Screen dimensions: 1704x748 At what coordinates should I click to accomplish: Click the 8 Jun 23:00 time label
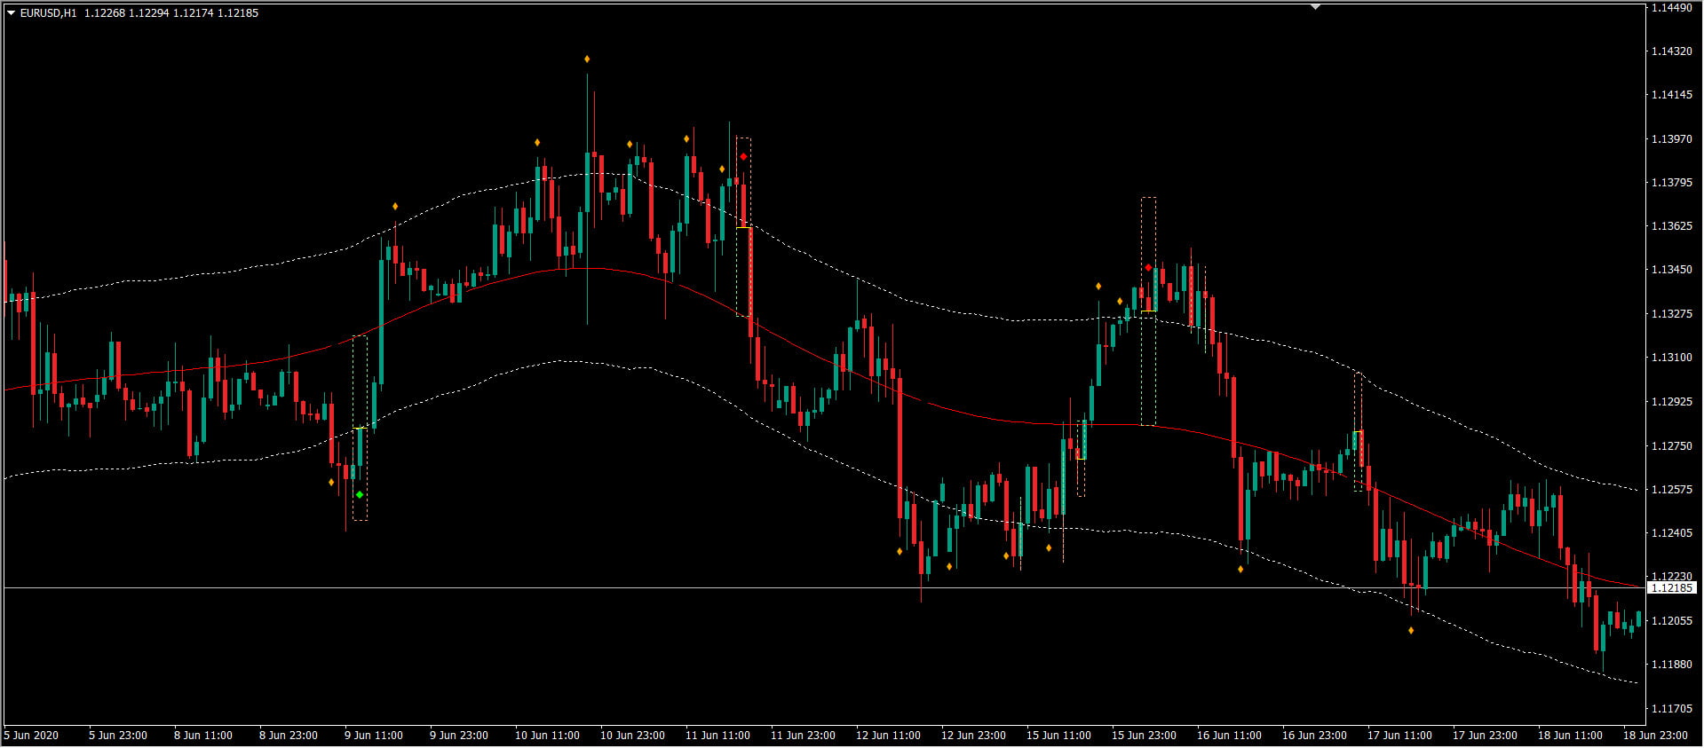click(289, 736)
